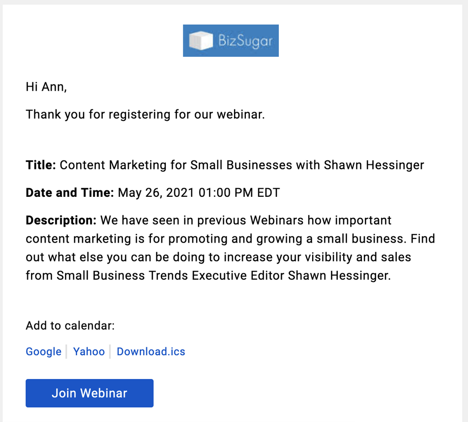This screenshot has width=468, height=422.
Task: Click the "BizSugar" wordmark in the logo
Action: click(x=245, y=41)
